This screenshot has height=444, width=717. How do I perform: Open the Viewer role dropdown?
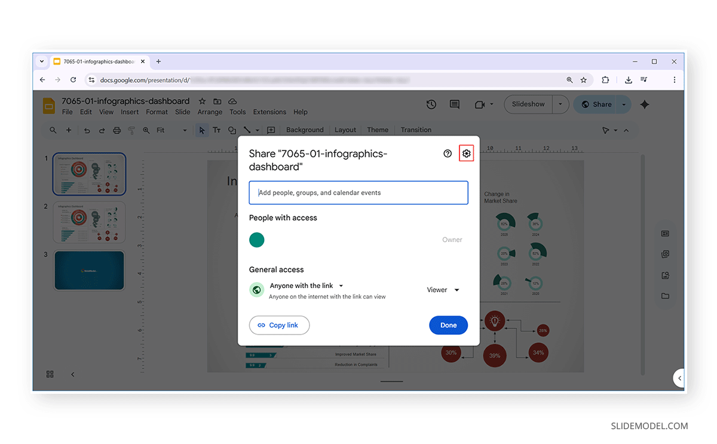click(442, 289)
